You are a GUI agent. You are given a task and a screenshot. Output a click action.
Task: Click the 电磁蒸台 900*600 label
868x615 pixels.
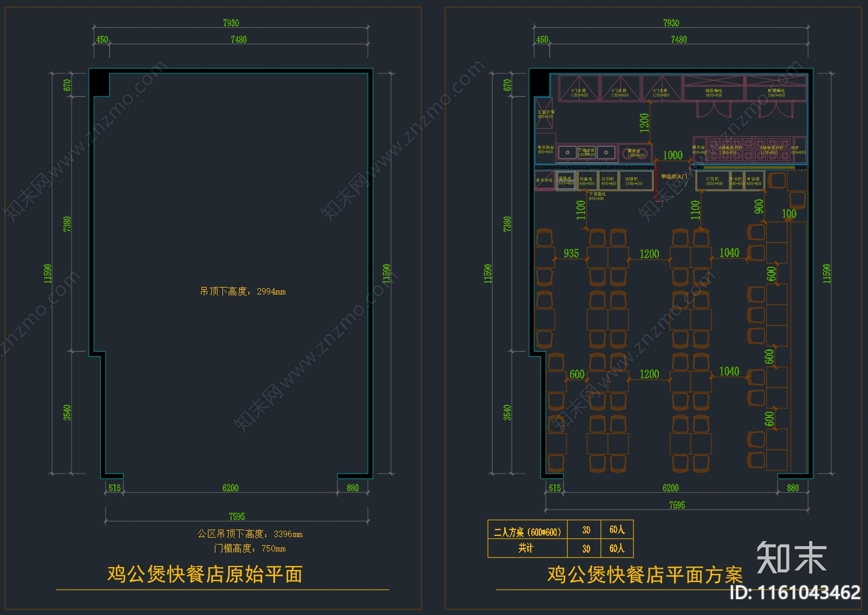(x=545, y=149)
